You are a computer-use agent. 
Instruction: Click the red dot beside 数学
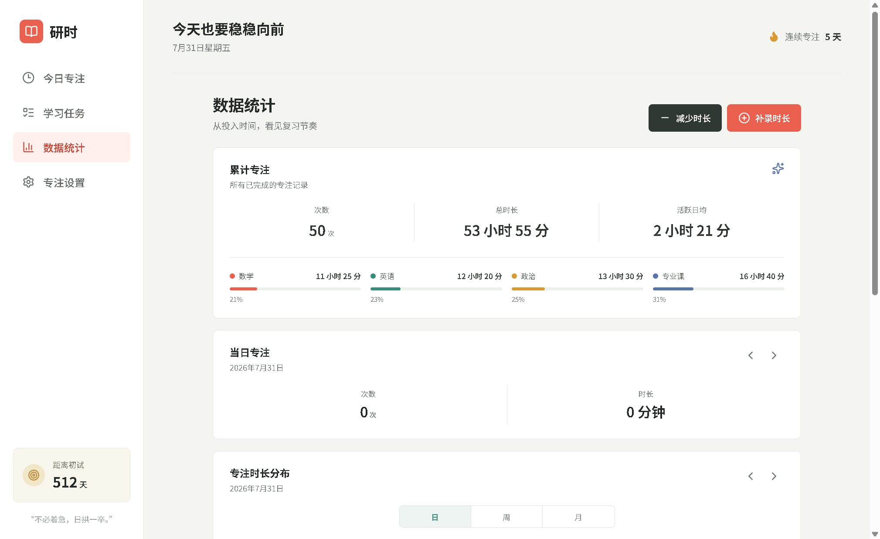click(232, 276)
